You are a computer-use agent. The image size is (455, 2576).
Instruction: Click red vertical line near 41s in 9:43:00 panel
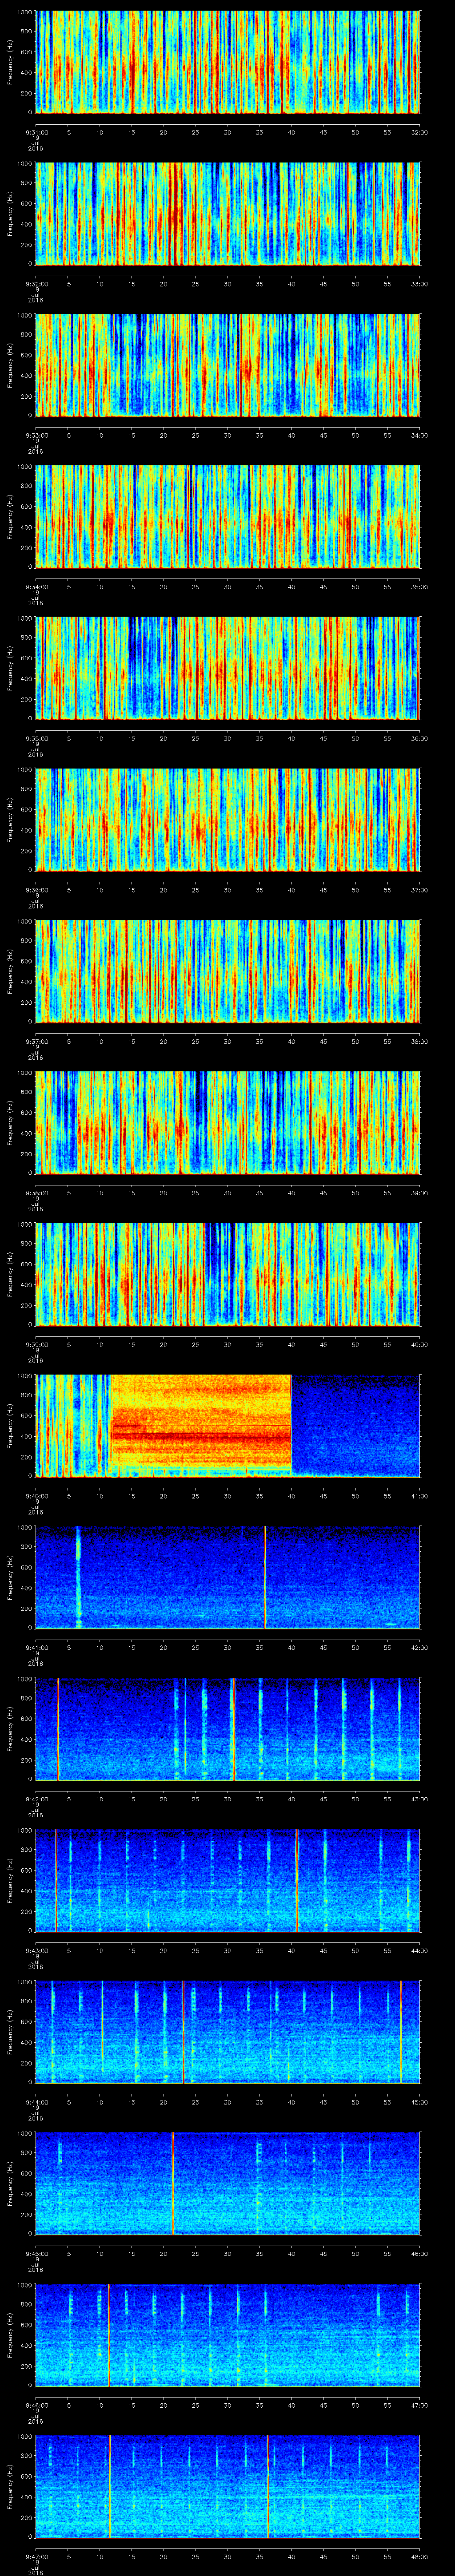click(297, 1880)
